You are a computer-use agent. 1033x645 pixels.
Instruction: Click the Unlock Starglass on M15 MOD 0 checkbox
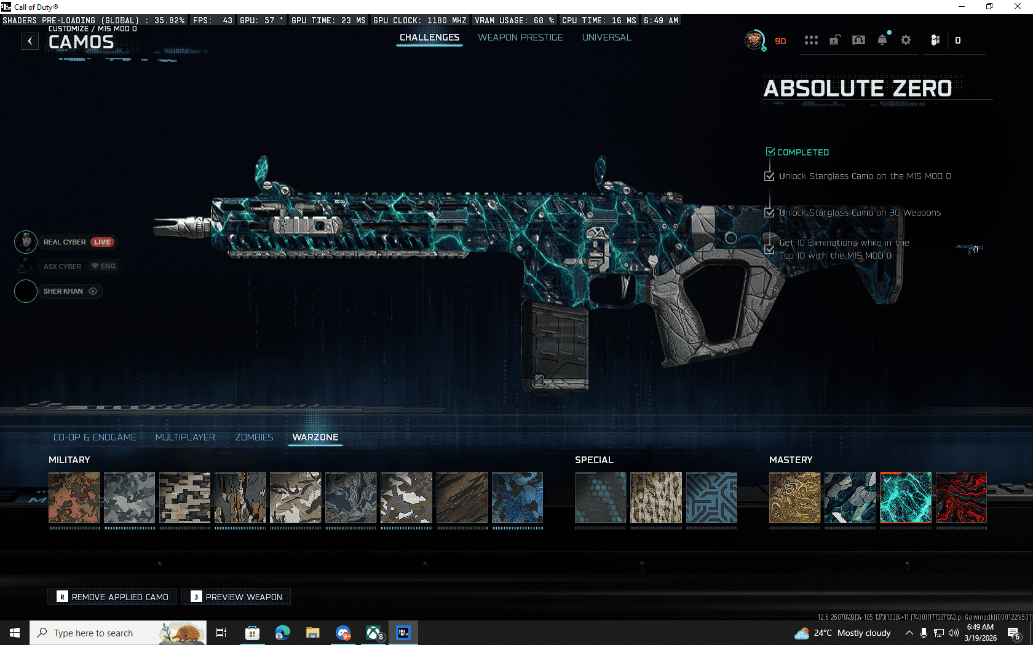tap(769, 176)
